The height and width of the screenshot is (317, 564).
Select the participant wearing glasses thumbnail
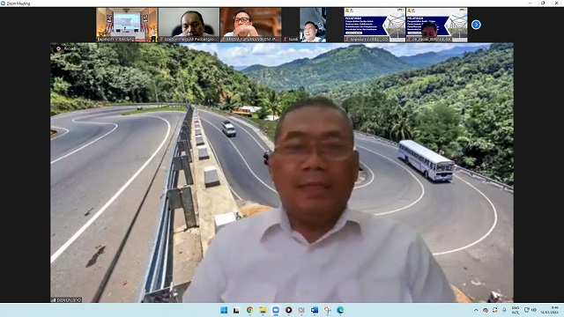pyautogui.click(x=250, y=25)
